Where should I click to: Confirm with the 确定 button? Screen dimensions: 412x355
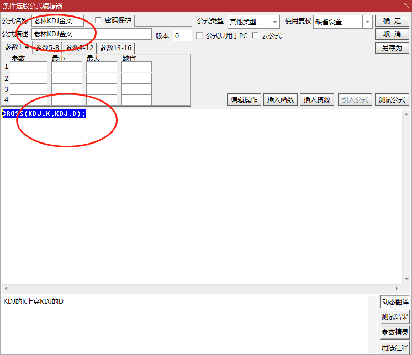coord(392,21)
